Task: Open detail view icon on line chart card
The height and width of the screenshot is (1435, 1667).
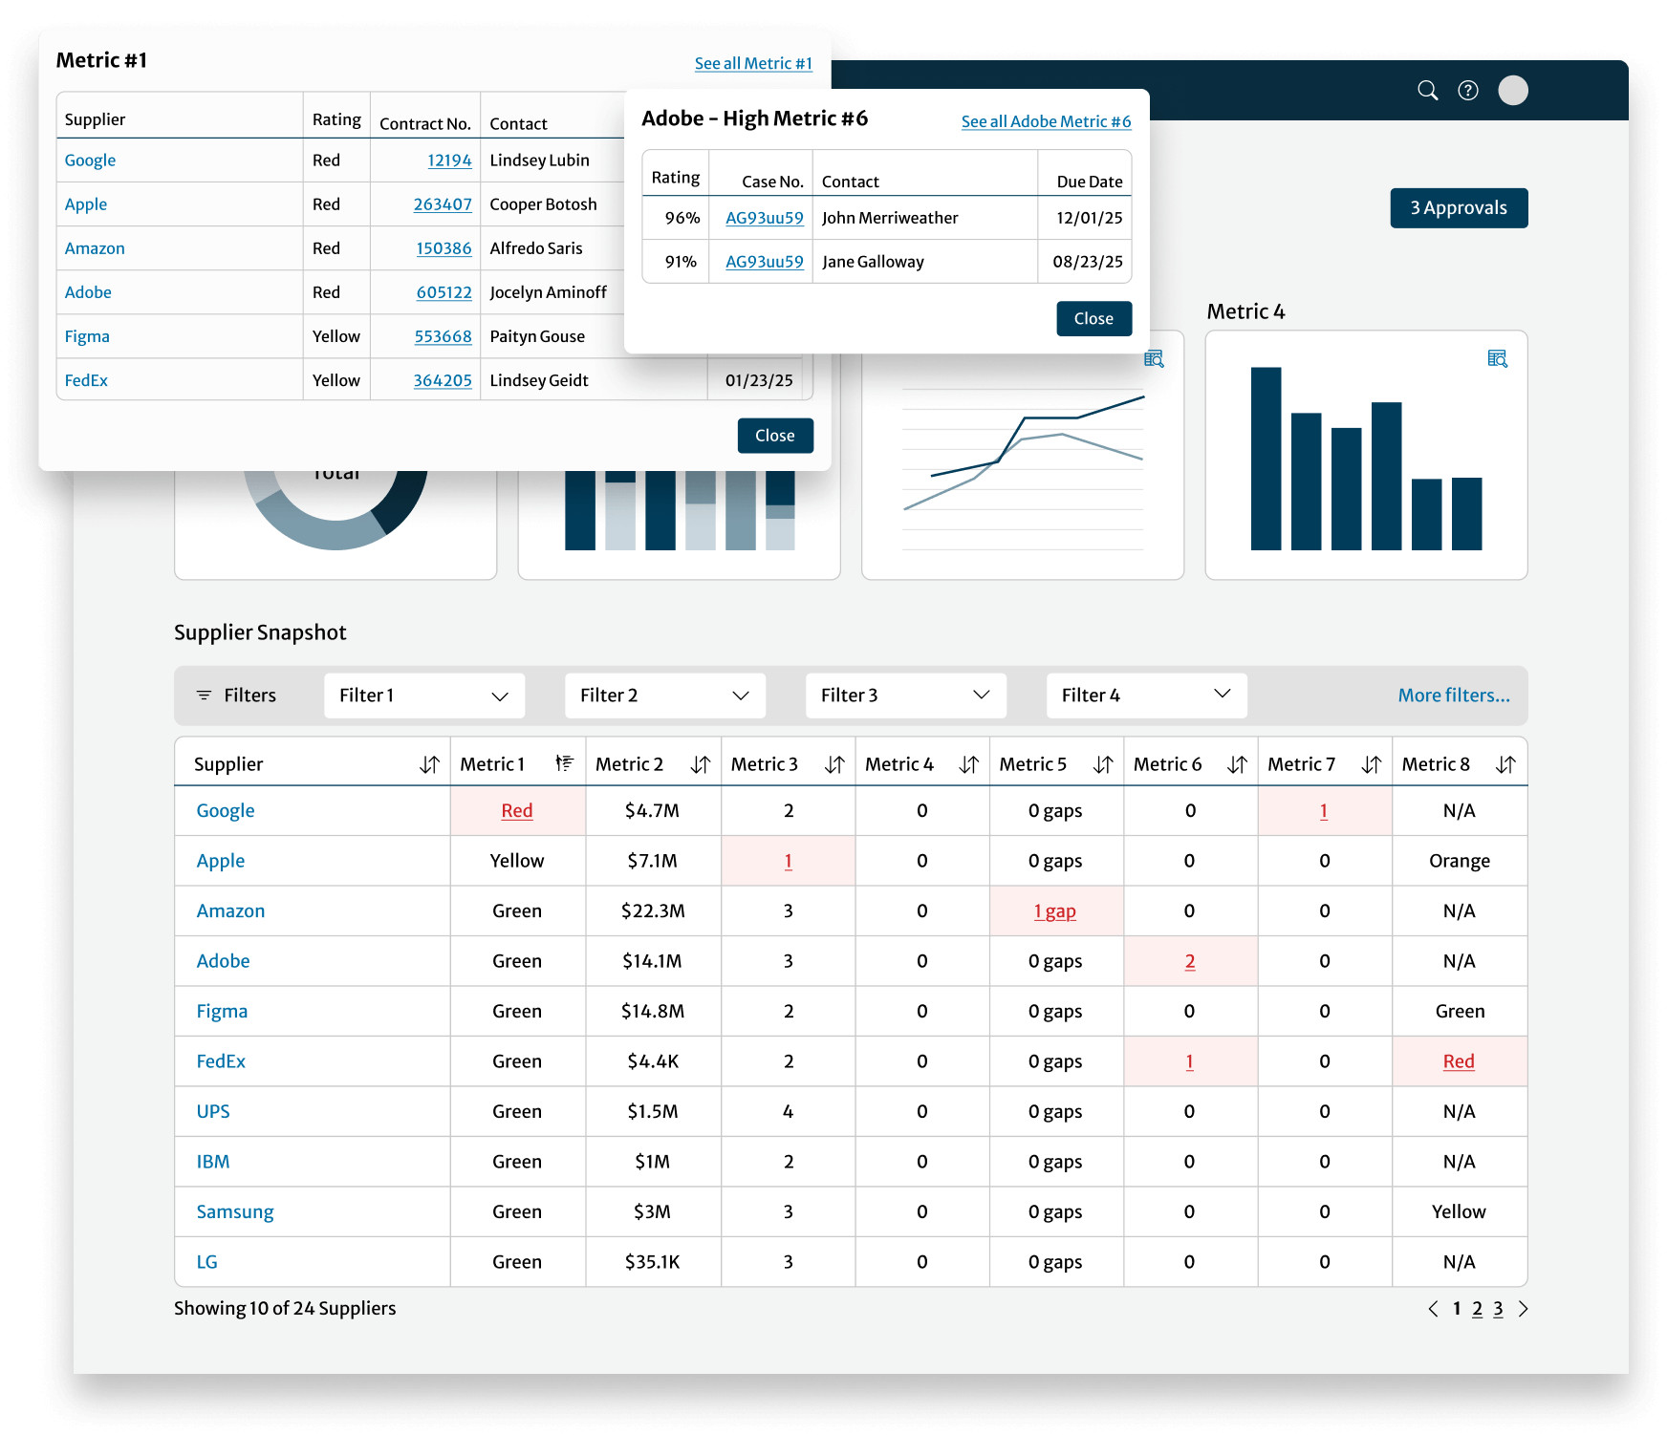Action: pyautogui.click(x=1154, y=358)
